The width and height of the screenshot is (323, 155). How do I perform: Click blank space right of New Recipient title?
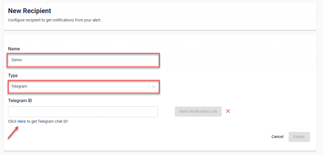pos(189,11)
